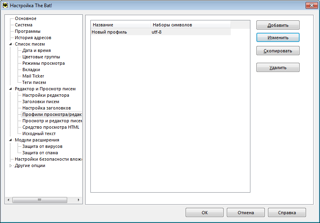Confirm settings with OK
The width and height of the screenshot is (320, 223).
(204, 212)
